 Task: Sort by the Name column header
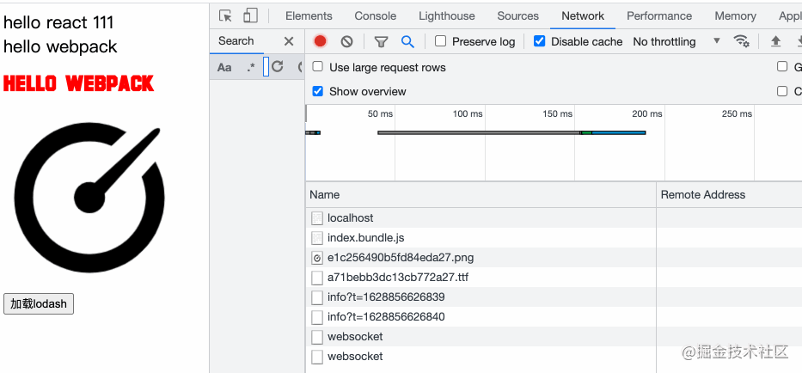point(481,194)
